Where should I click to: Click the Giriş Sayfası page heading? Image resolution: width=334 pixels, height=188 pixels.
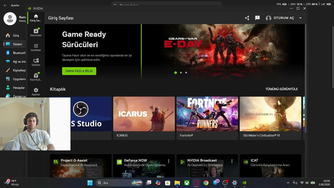click(x=61, y=18)
